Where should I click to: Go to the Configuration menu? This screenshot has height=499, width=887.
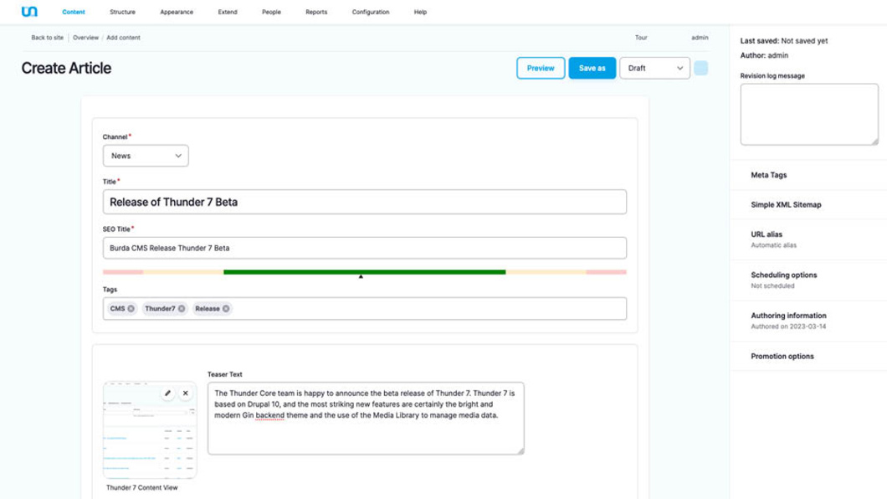click(x=370, y=13)
